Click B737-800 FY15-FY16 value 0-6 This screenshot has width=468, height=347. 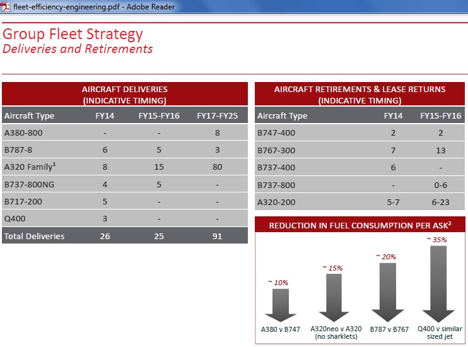coord(440,185)
